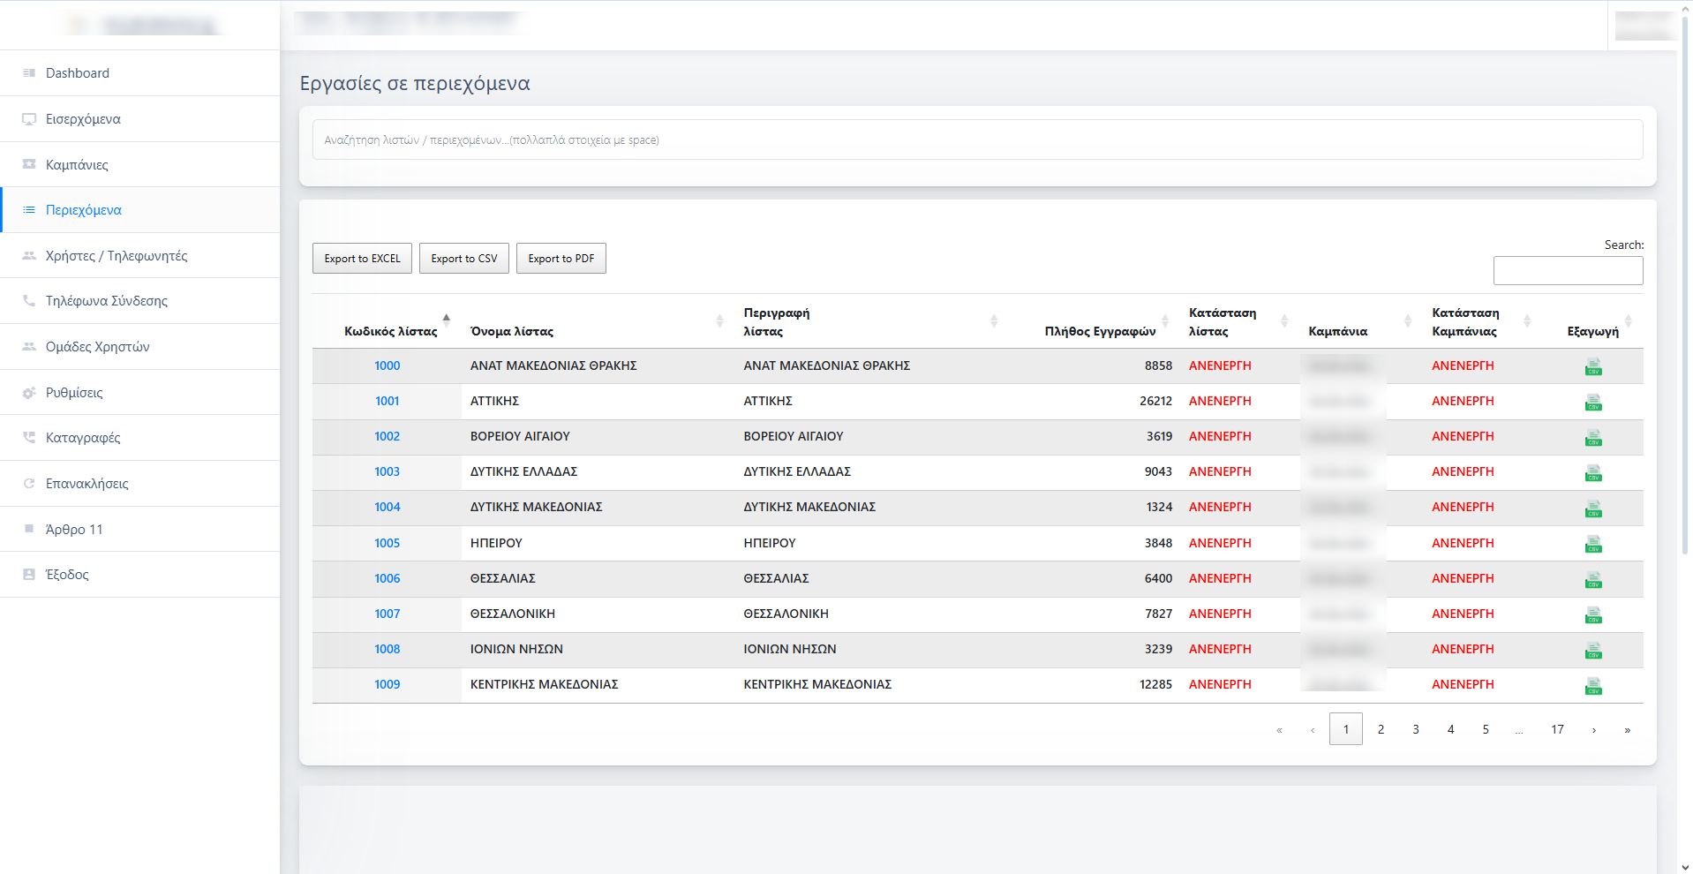
Task: Focus the table Search input field
Action: 1568,271
